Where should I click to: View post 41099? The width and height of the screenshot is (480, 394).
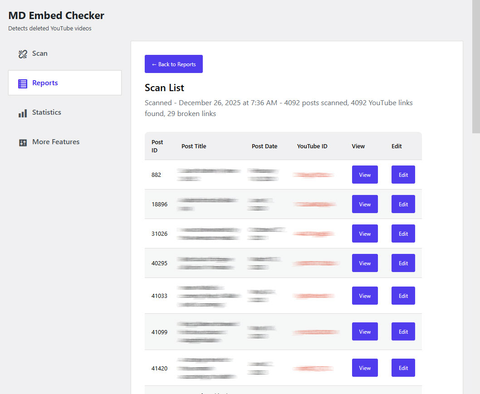tap(365, 331)
